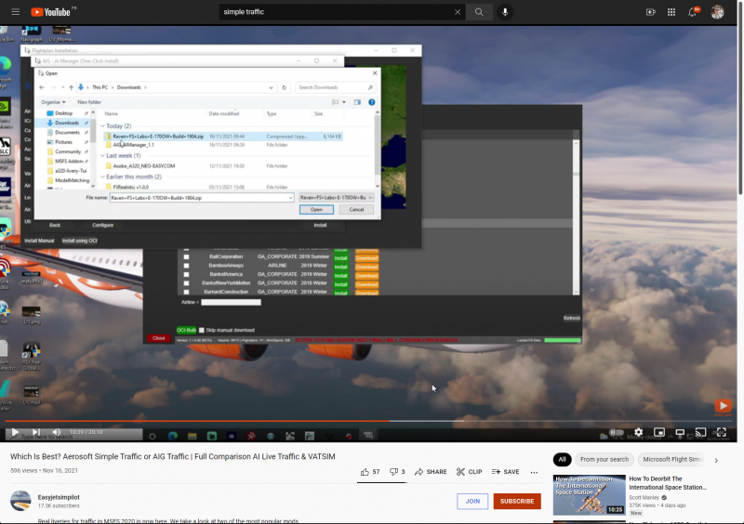Open the Organise dropdown in the Open dialog
This screenshot has width=744, height=524.
click(x=53, y=102)
